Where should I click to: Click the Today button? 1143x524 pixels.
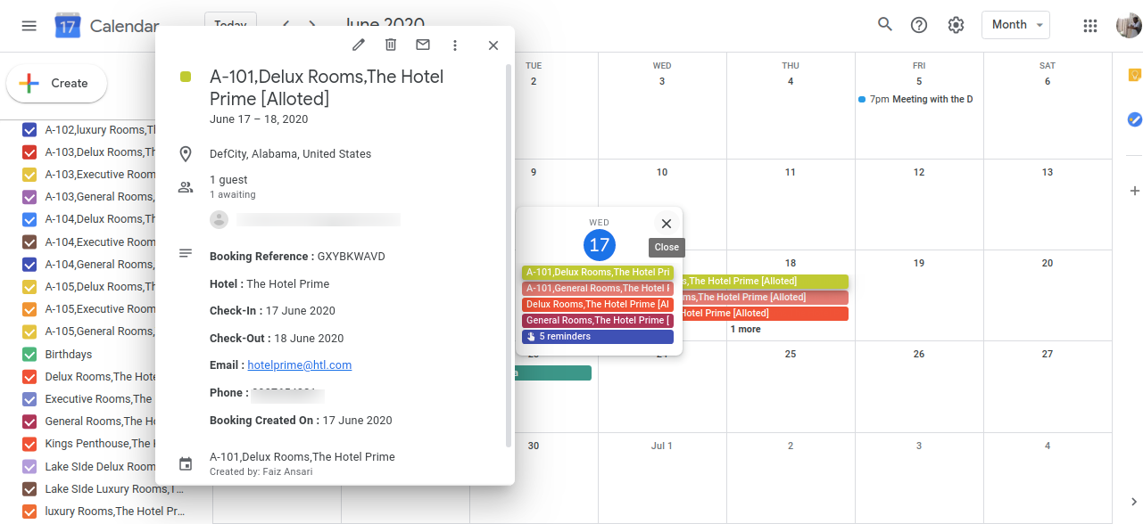tap(230, 25)
